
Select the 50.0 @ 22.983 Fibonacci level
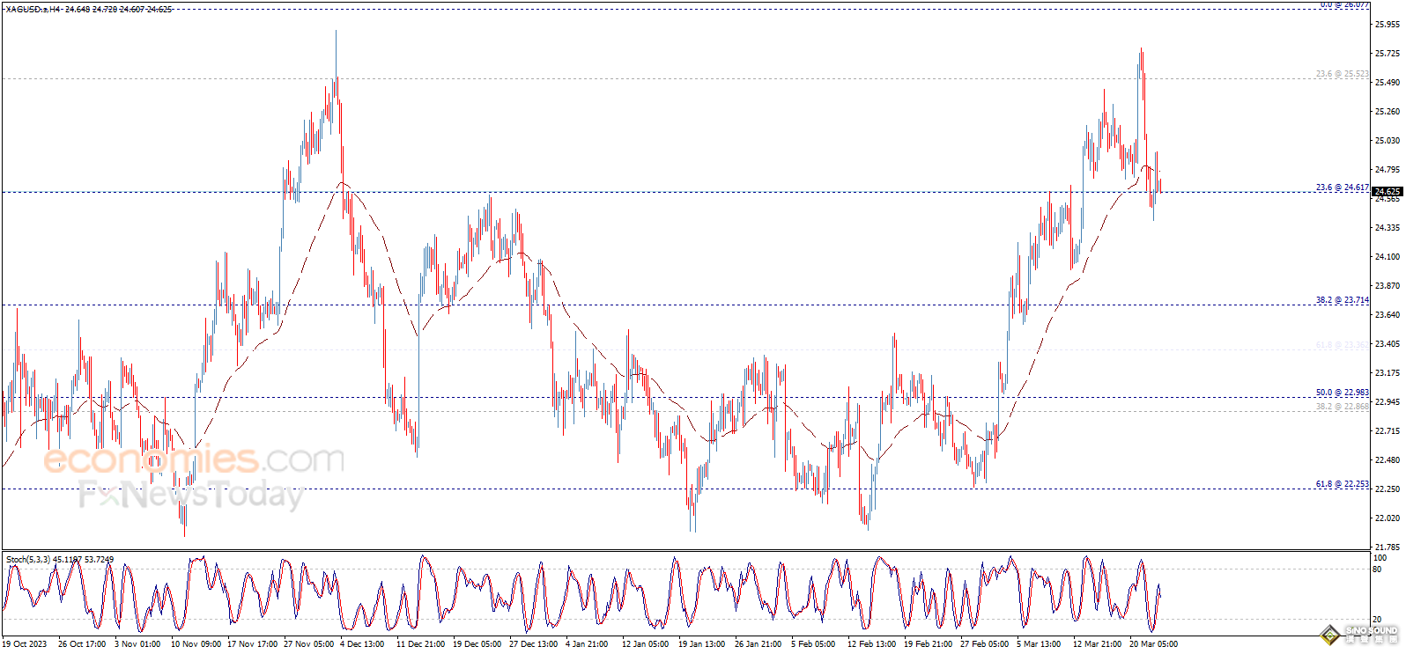(1342, 393)
